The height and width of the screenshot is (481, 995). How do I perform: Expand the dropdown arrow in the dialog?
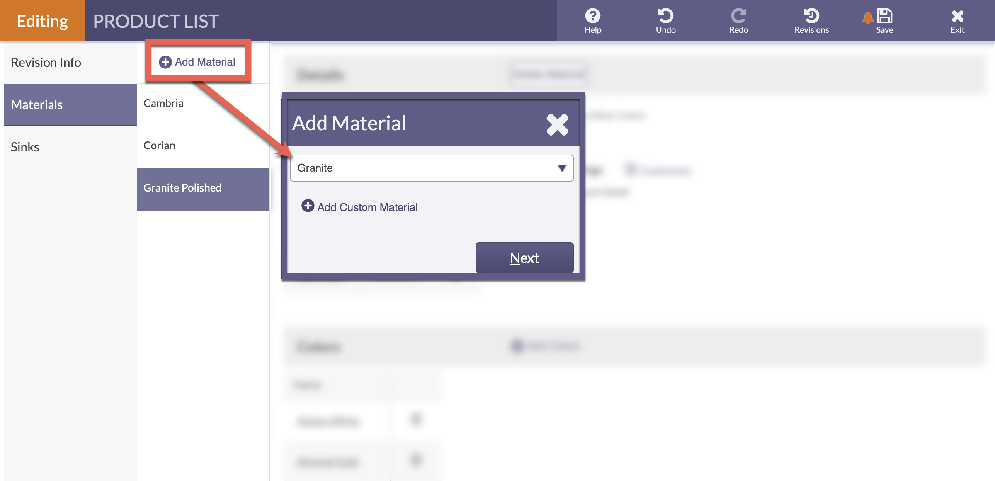(x=562, y=168)
